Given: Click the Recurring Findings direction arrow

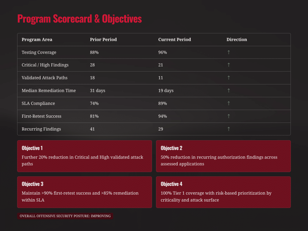Looking at the screenshot, I should [x=229, y=129].
